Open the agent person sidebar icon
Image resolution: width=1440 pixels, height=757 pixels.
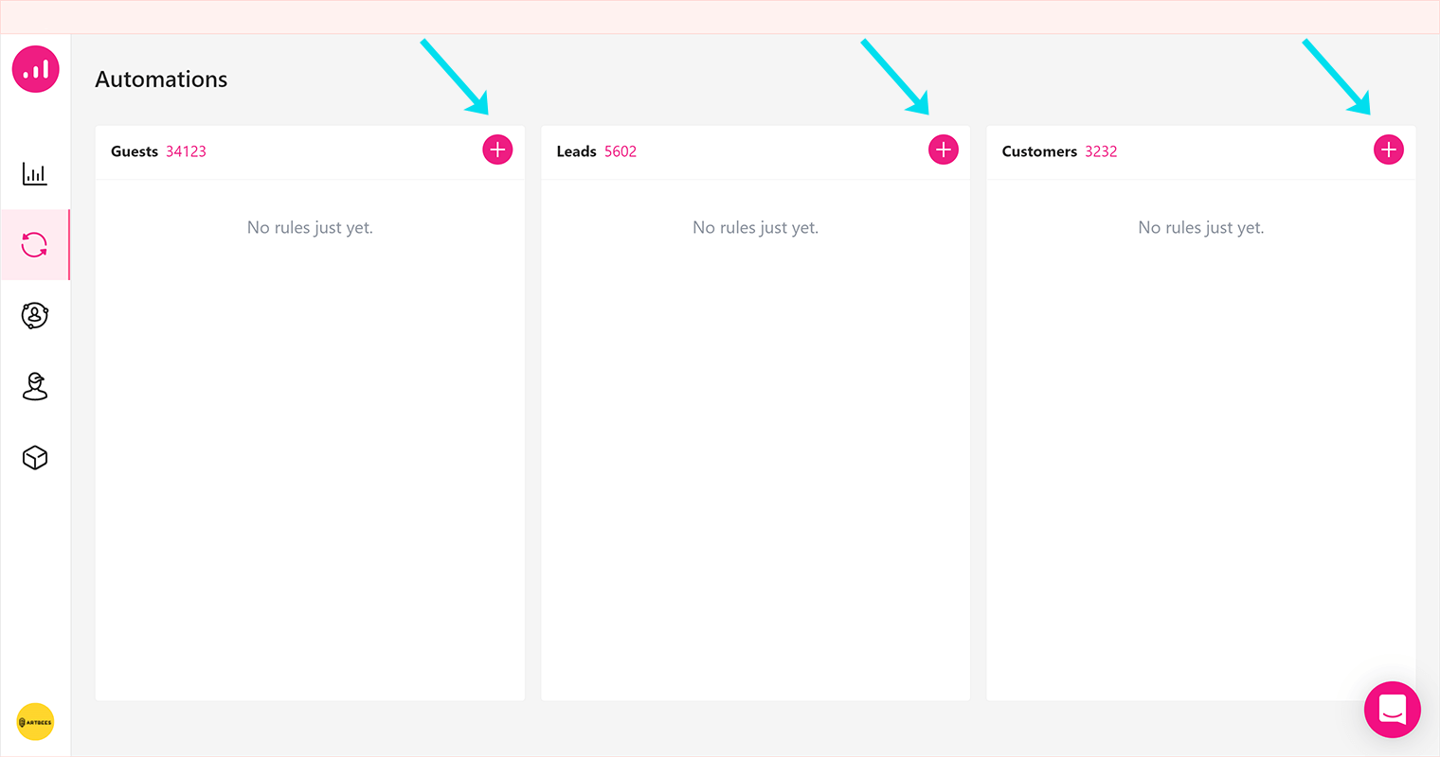pos(35,386)
